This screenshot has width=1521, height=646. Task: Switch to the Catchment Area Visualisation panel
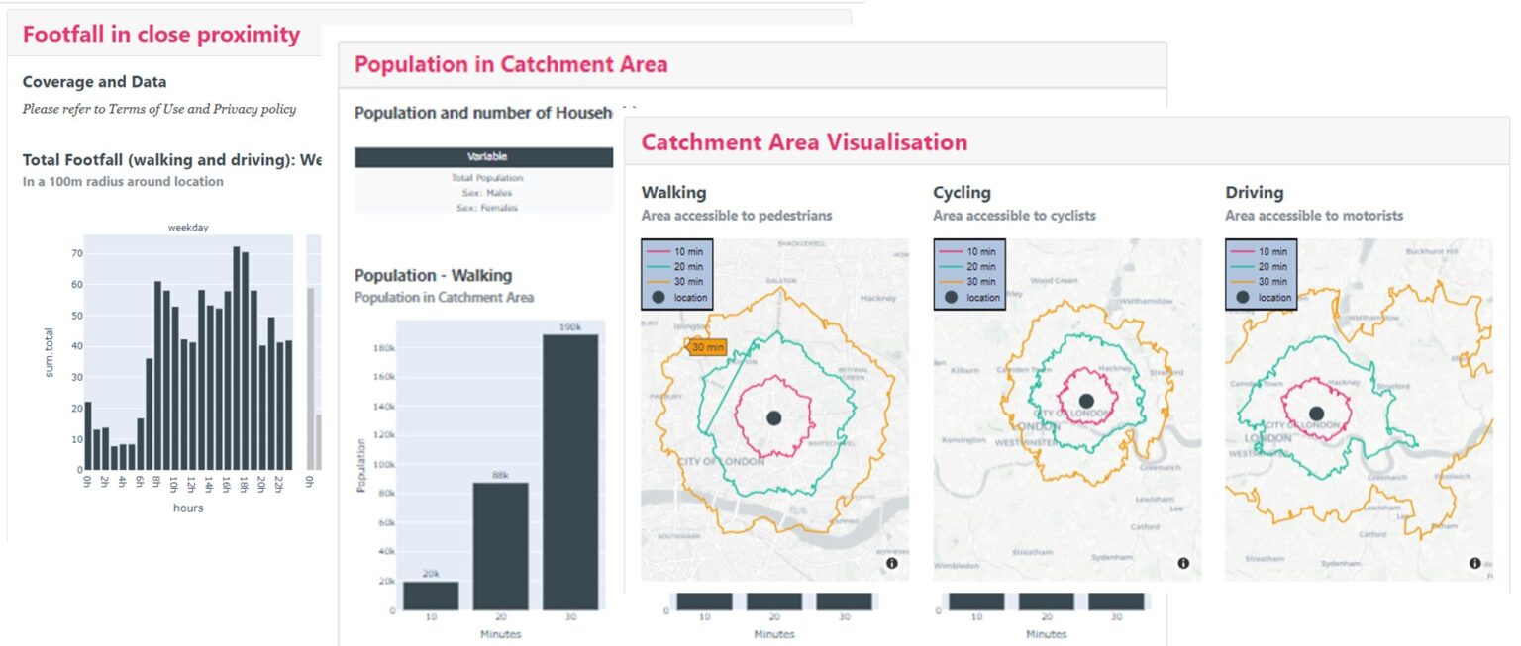click(x=804, y=141)
